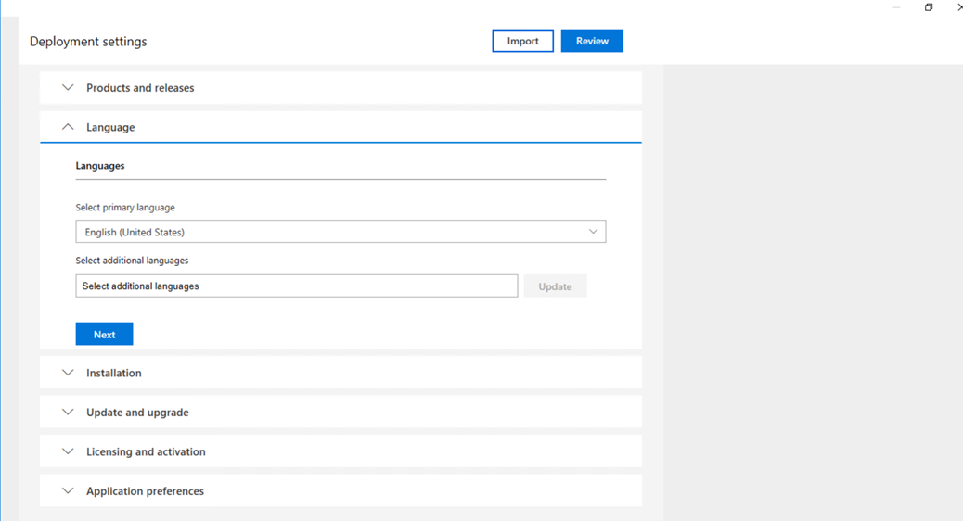Screen dimensions: 963x521
Task: Click the restore window icon
Action: click(x=929, y=7)
